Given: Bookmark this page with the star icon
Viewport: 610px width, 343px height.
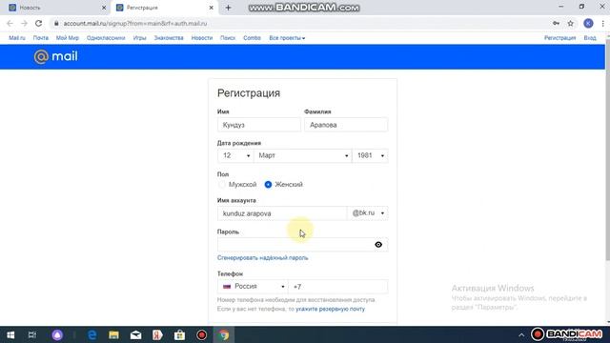Looking at the screenshot, I should click(570, 23).
